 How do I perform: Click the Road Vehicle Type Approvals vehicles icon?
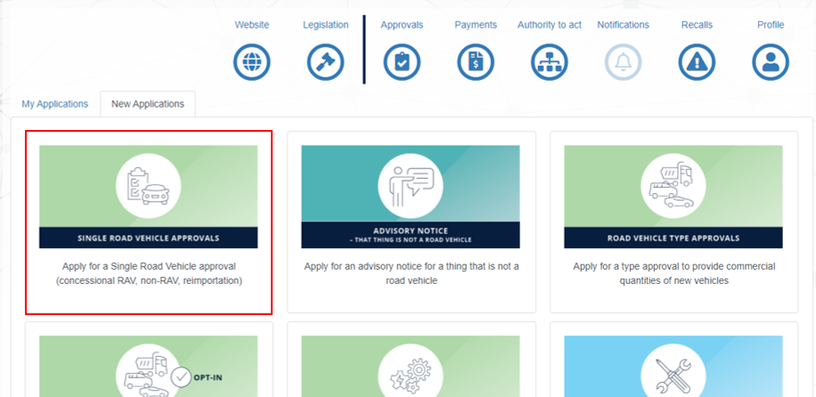click(673, 186)
